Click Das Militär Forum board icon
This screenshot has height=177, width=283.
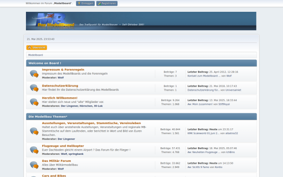34,165
